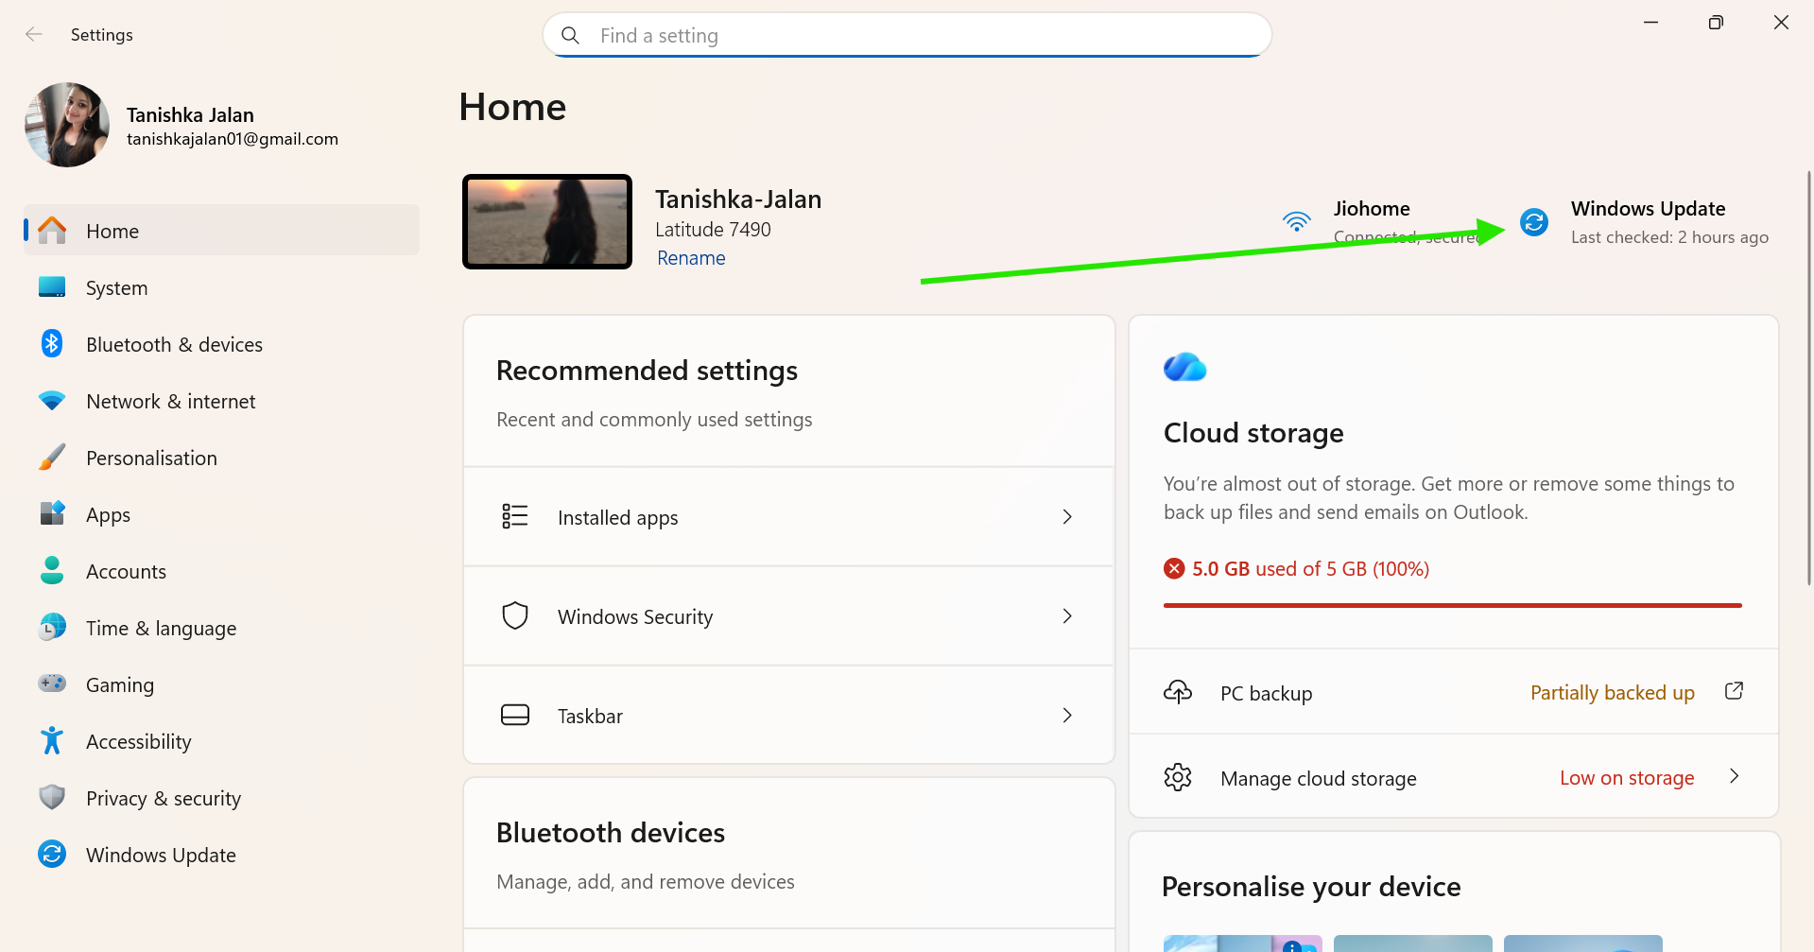Image resolution: width=1814 pixels, height=952 pixels.
Task: Click the Latitude 7490 model text
Action: [713, 230]
